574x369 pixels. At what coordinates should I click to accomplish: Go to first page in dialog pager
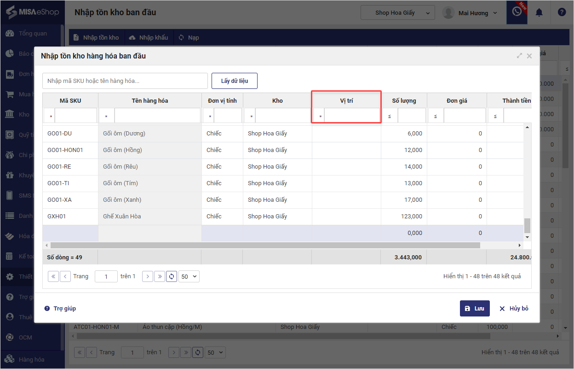click(53, 276)
